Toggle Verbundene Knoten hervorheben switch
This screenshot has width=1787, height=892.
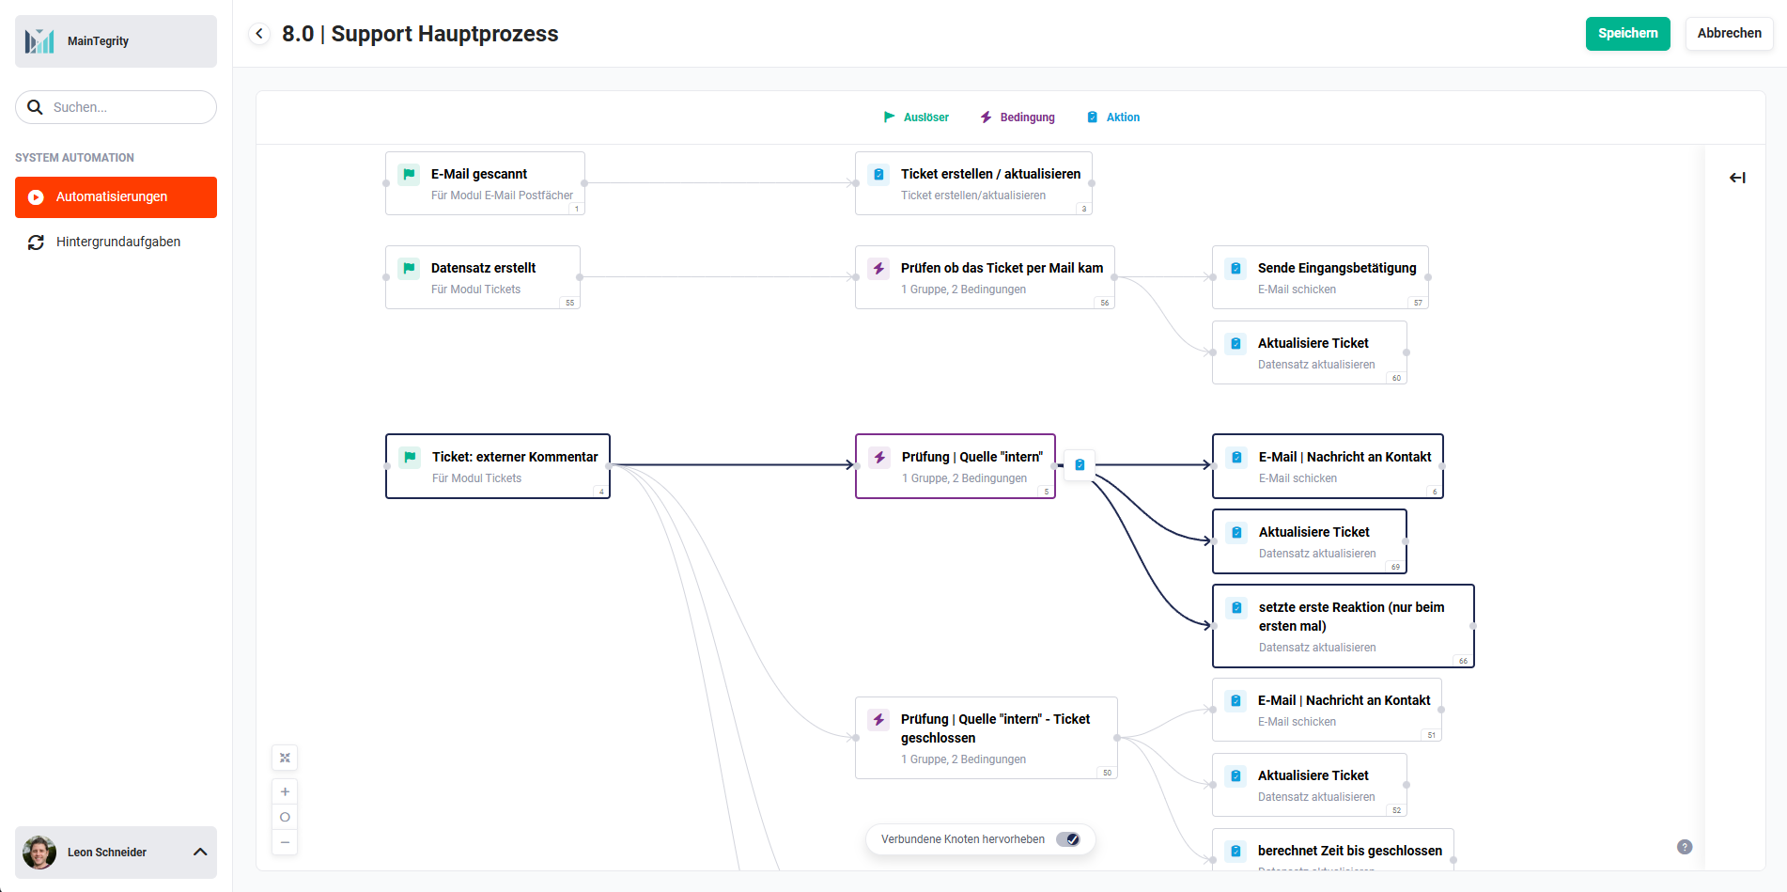[1068, 839]
